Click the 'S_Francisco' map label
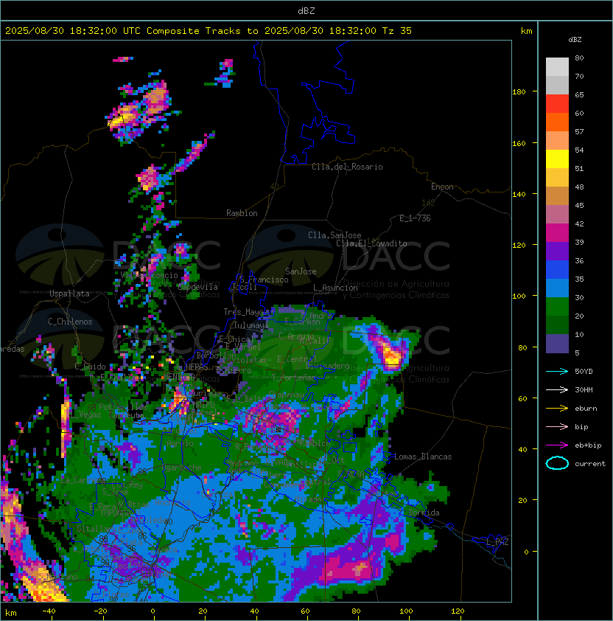 (x=264, y=280)
